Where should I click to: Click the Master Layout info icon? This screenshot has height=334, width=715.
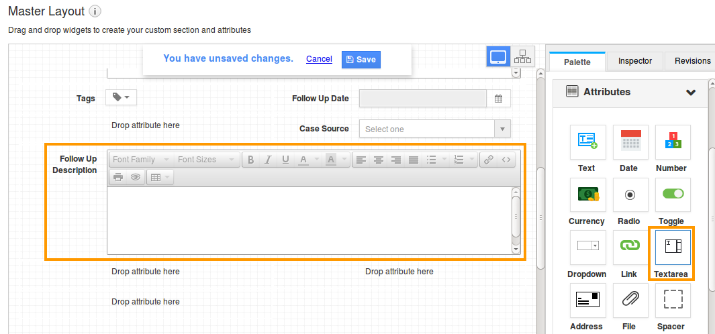tap(95, 11)
